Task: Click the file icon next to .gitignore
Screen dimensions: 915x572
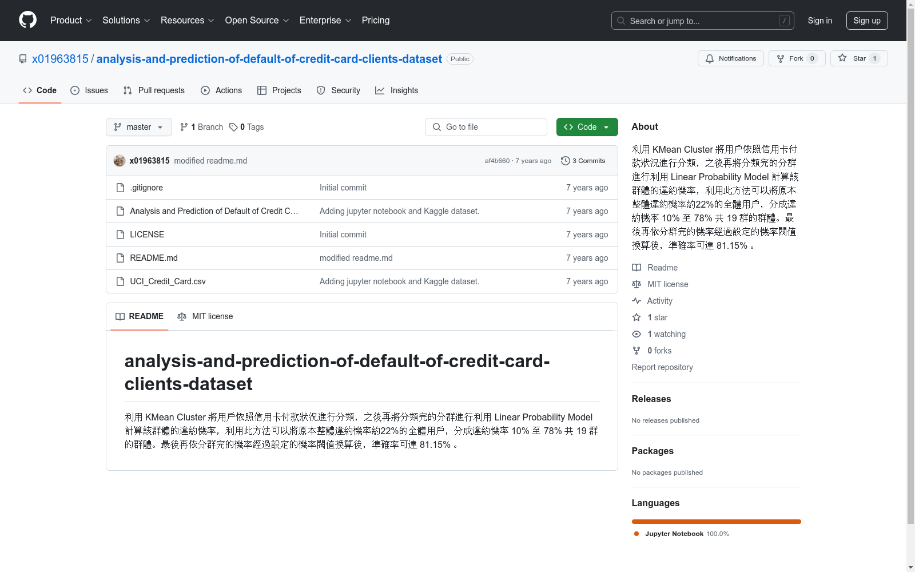Action: (120, 188)
